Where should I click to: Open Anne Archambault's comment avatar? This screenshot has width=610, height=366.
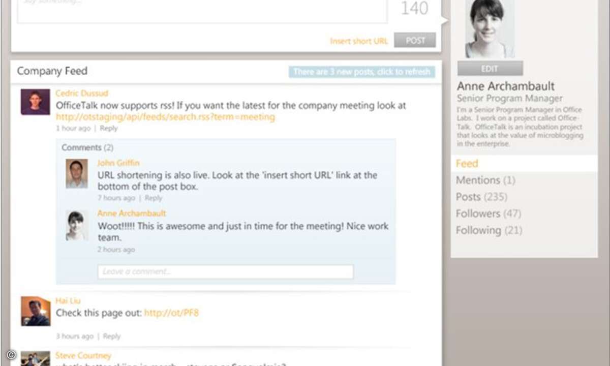pos(77,225)
